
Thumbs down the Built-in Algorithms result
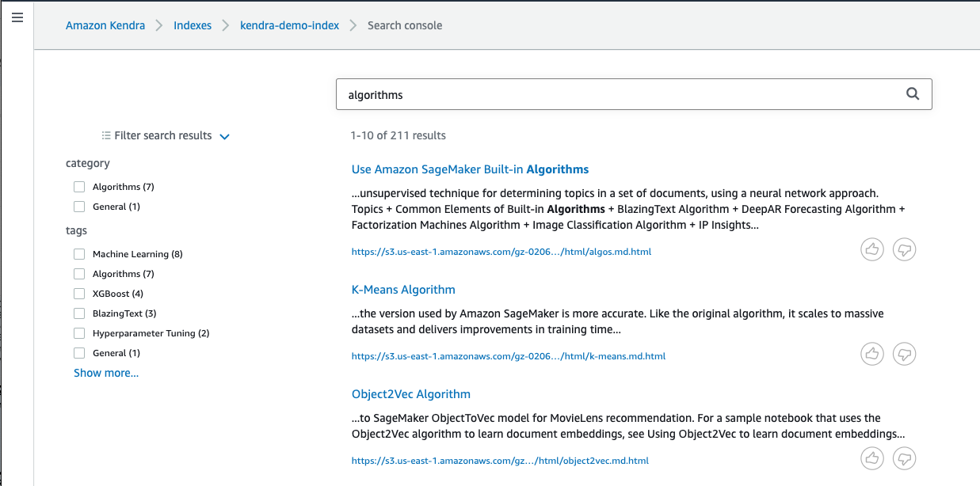coord(904,249)
